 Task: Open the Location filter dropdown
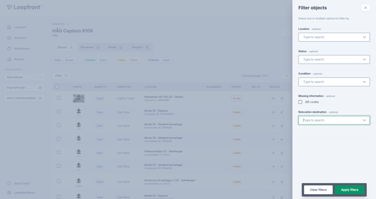[334, 37]
